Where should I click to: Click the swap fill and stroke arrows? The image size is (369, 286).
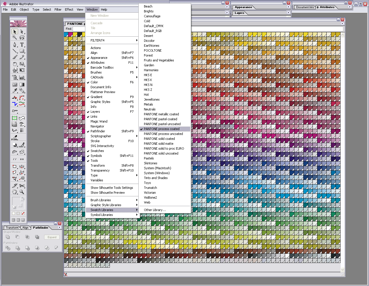(22, 199)
